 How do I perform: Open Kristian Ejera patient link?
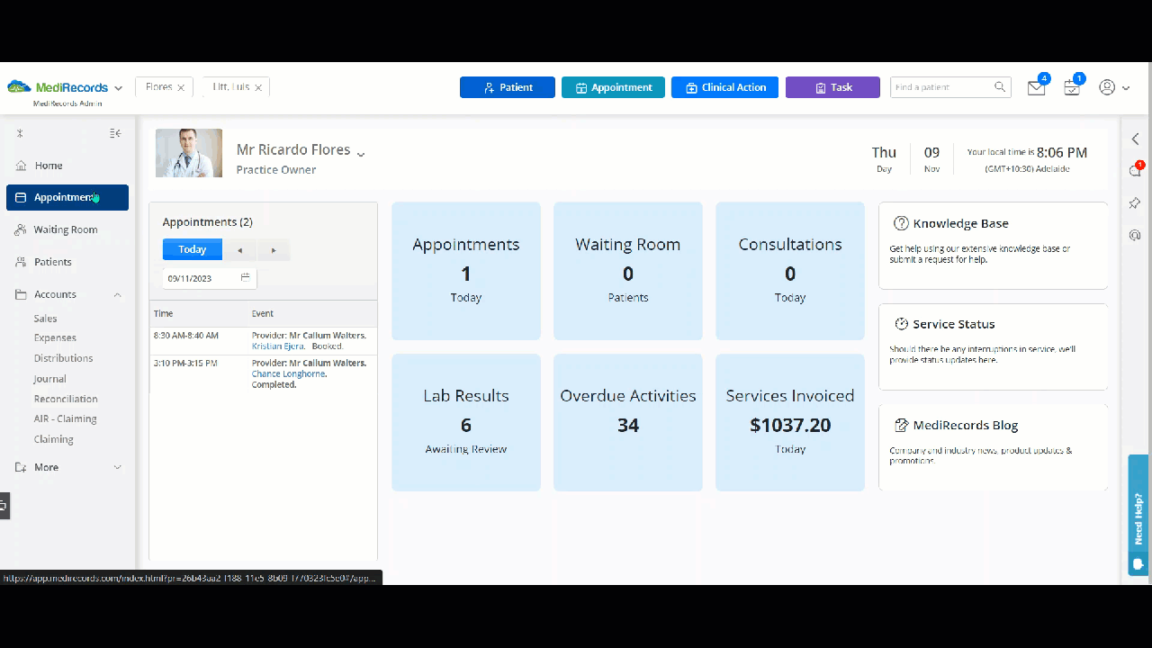[278, 346]
